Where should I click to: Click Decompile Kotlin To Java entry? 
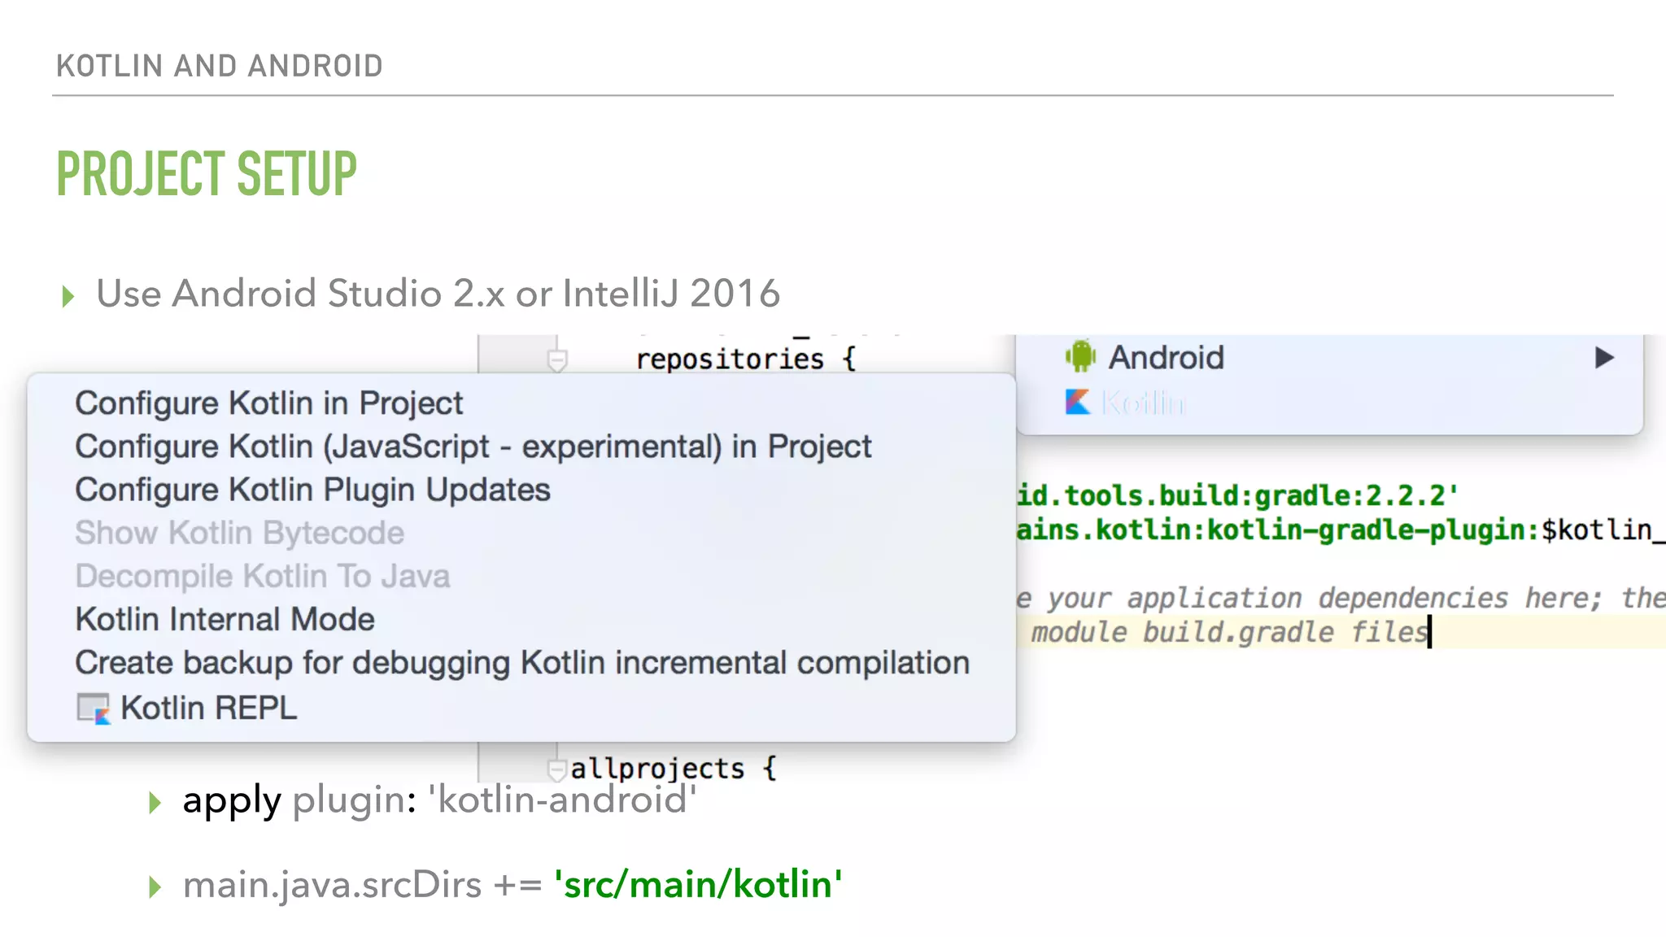[x=262, y=576]
